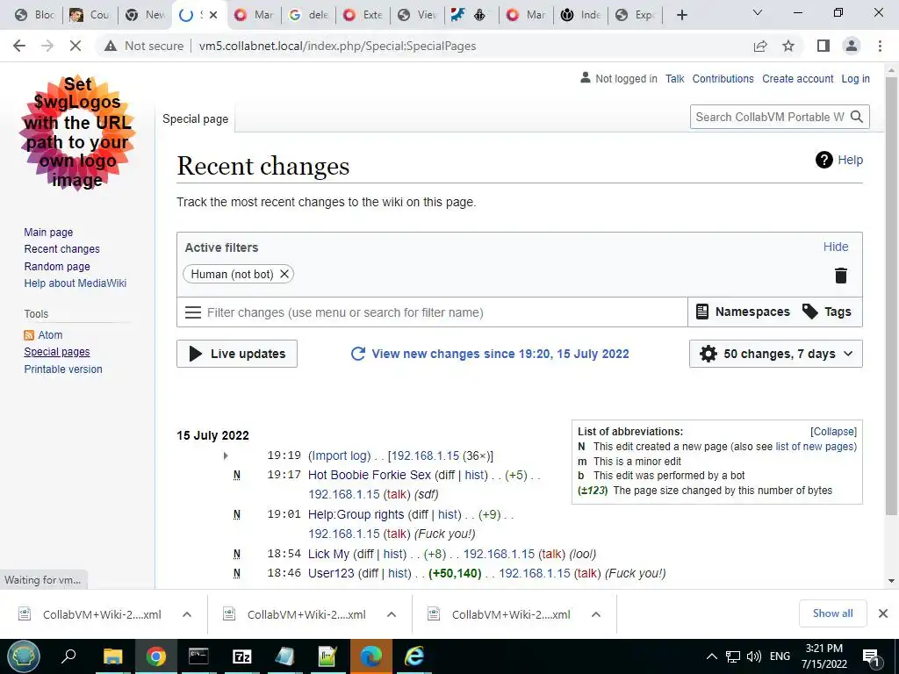The height and width of the screenshot is (674, 899).
Task: Show hidden system tray icons
Action: click(711, 656)
